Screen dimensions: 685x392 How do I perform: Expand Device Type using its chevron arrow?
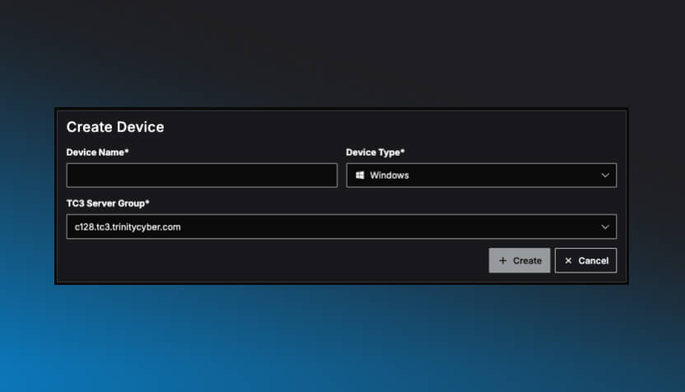(605, 175)
